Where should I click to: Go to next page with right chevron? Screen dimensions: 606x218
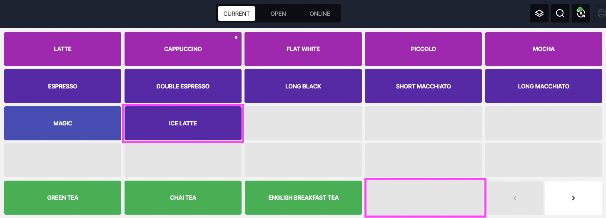(x=574, y=198)
